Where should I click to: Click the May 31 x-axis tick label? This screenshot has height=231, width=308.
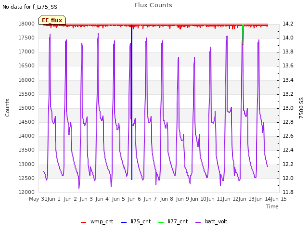click(38, 199)
